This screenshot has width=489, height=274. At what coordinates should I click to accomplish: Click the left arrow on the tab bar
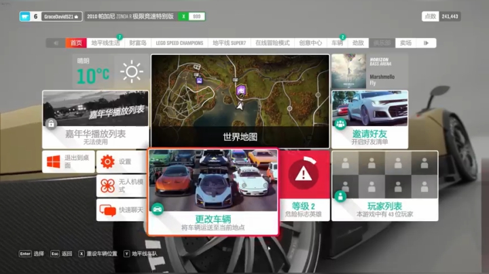pos(56,43)
